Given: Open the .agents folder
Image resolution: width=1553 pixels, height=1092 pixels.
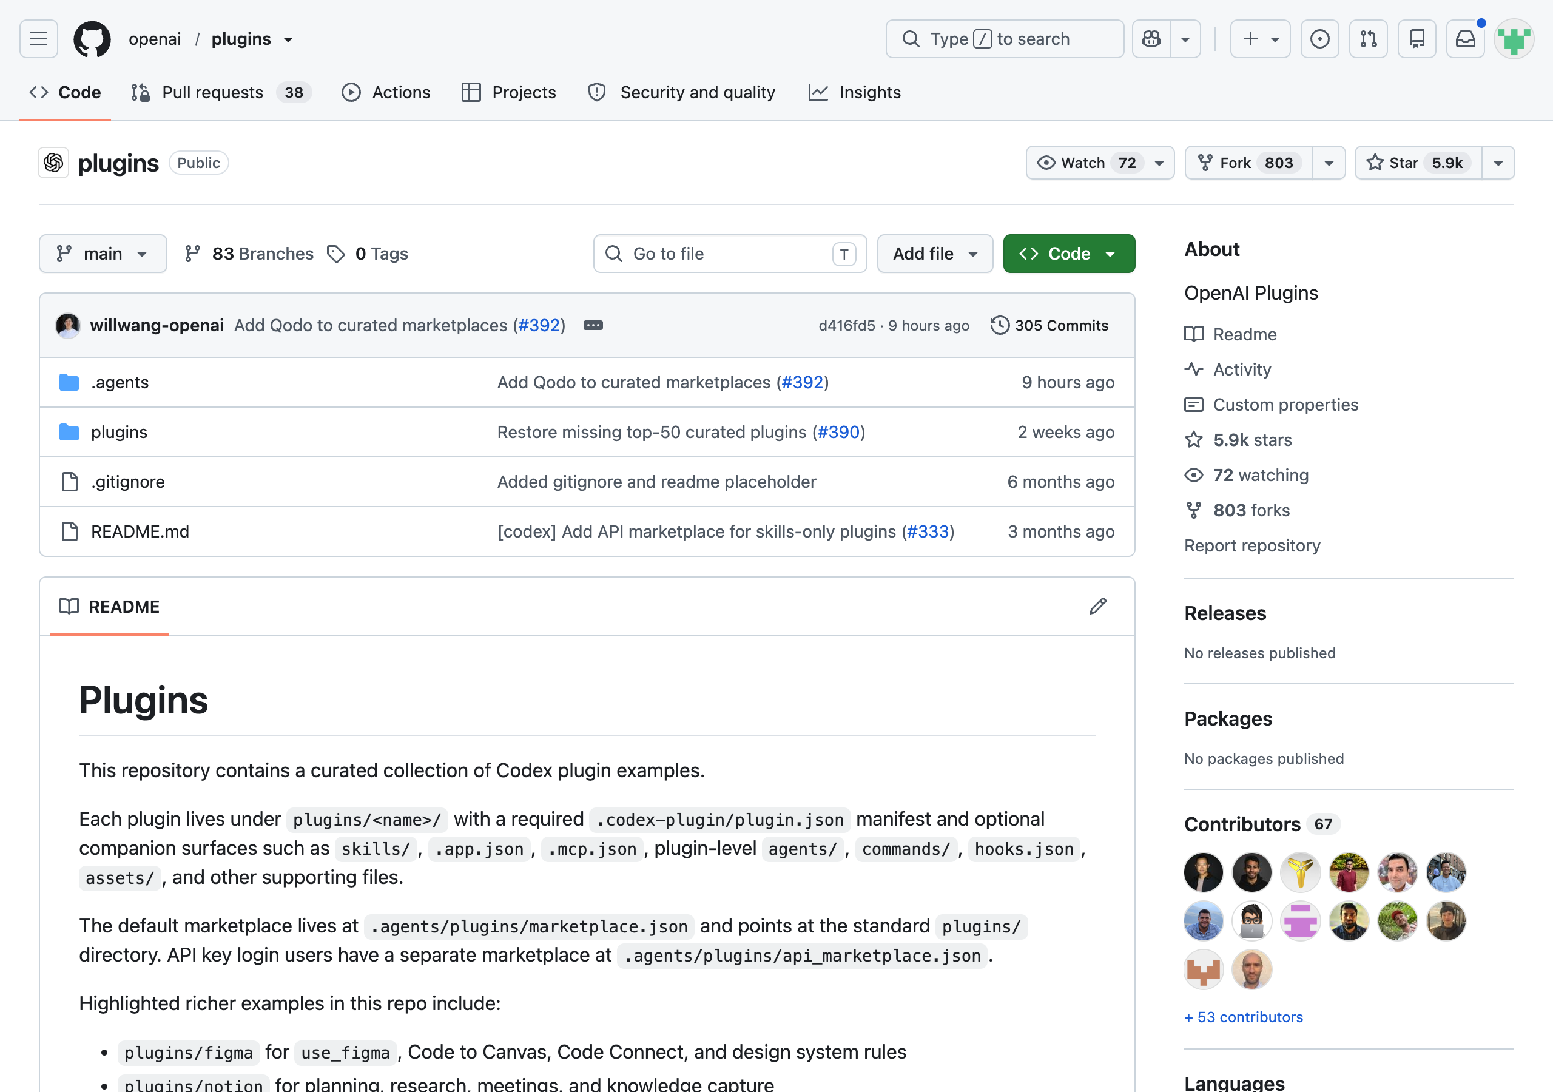Looking at the screenshot, I should tap(120, 382).
